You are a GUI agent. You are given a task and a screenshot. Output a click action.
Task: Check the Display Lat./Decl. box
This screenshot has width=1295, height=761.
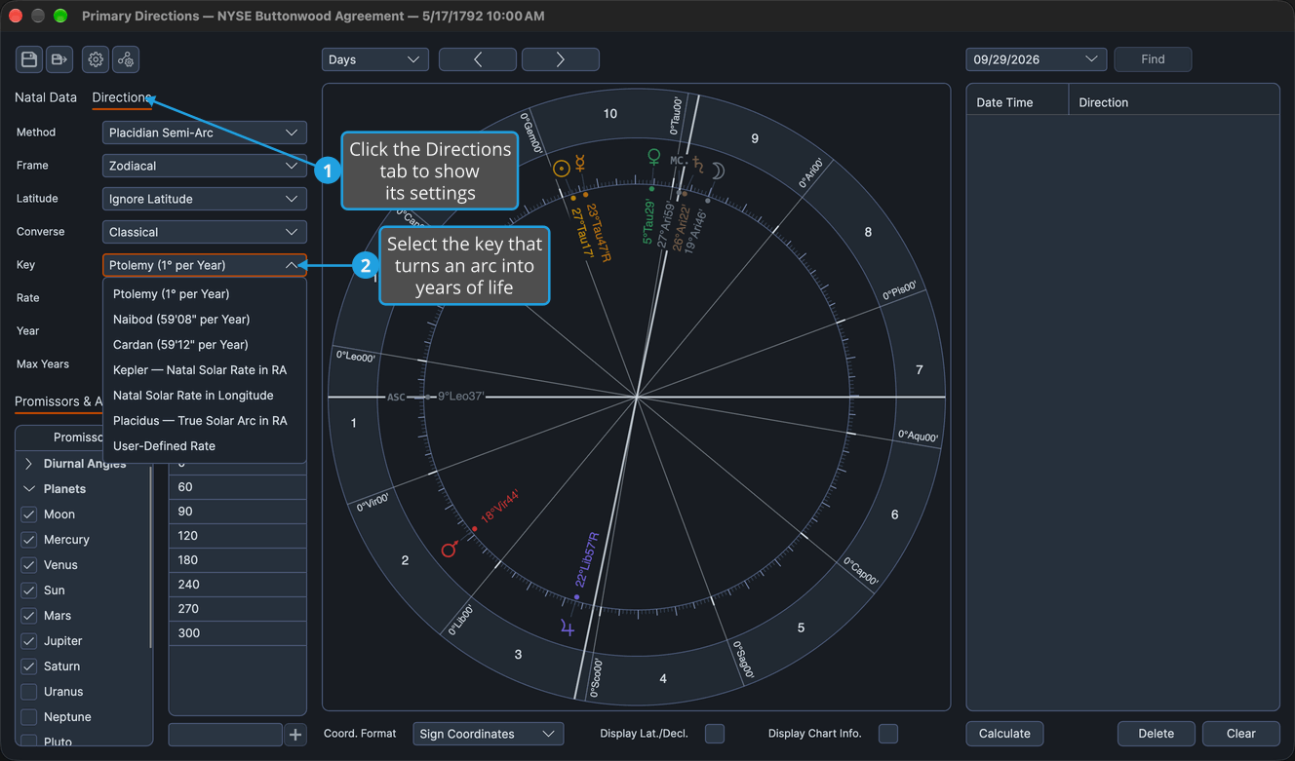point(715,734)
